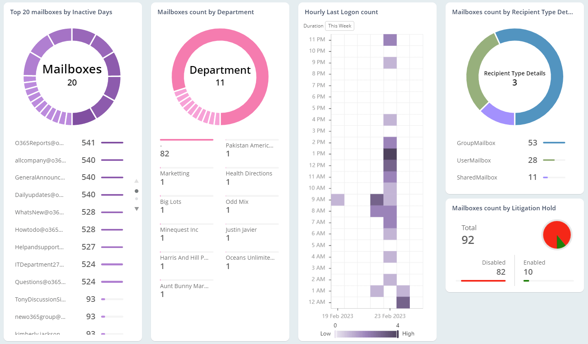Click the Low-High gradient legend bar
The height and width of the screenshot is (344, 588).
tap(366, 333)
